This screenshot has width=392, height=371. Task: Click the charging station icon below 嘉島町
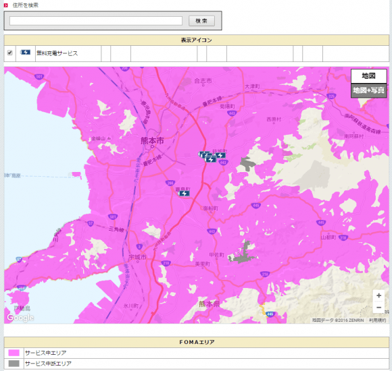pyautogui.click(x=184, y=194)
